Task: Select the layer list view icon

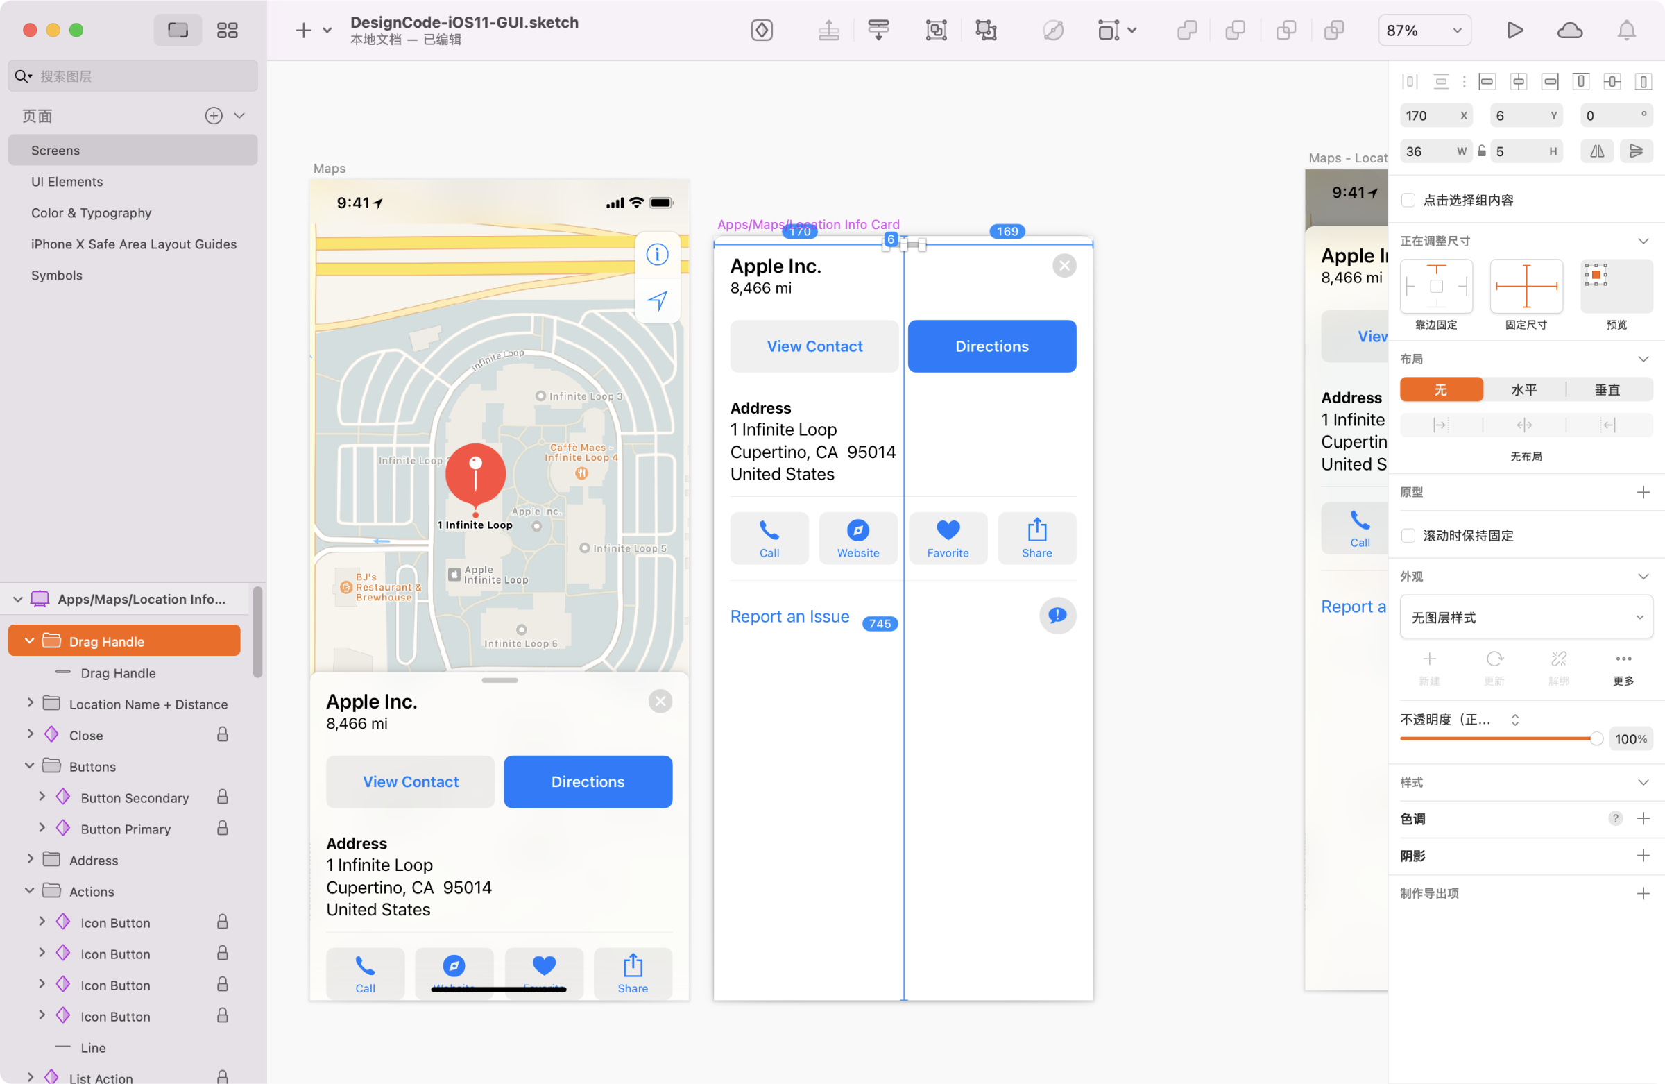Action: (178, 30)
